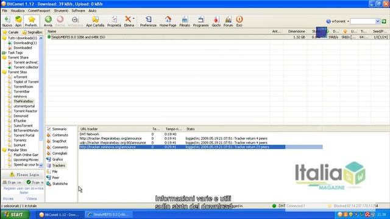Switch to the Canale sidebar tab
The height and width of the screenshot is (219, 390).
pyautogui.click(x=10, y=32)
